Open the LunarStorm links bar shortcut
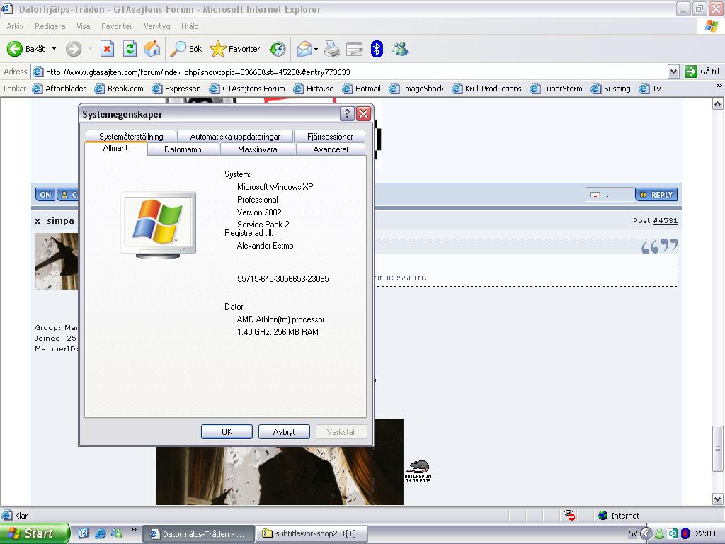Image resolution: width=725 pixels, height=544 pixels. click(556, 89)
